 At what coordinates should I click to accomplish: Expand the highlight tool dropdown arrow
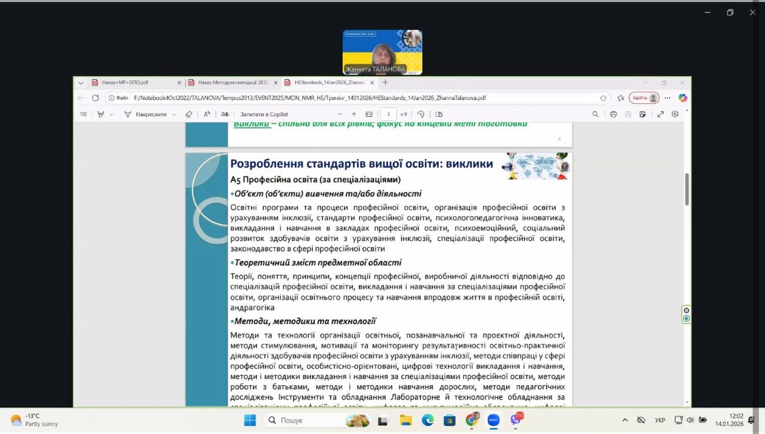112,114
